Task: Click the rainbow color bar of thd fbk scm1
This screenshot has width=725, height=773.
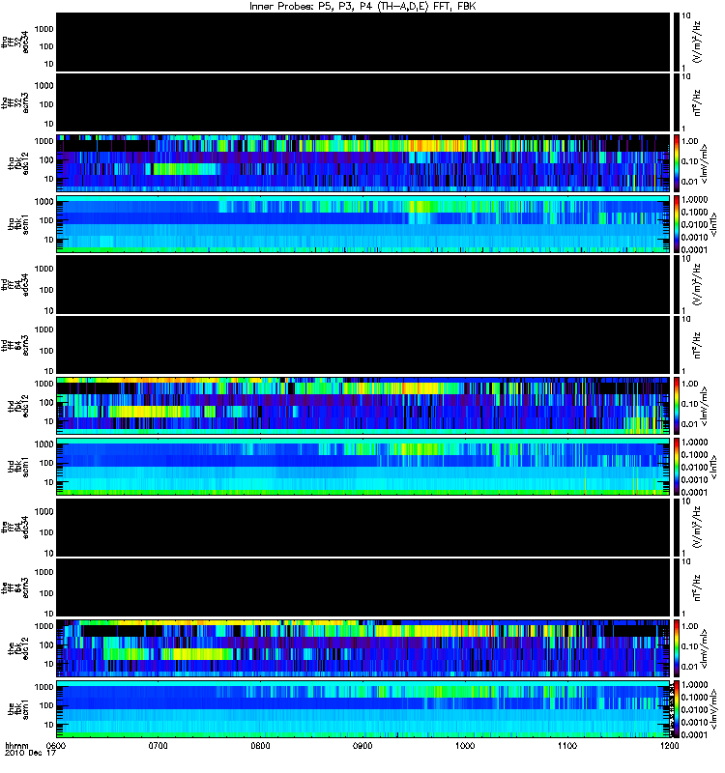Action: (676, 467)
